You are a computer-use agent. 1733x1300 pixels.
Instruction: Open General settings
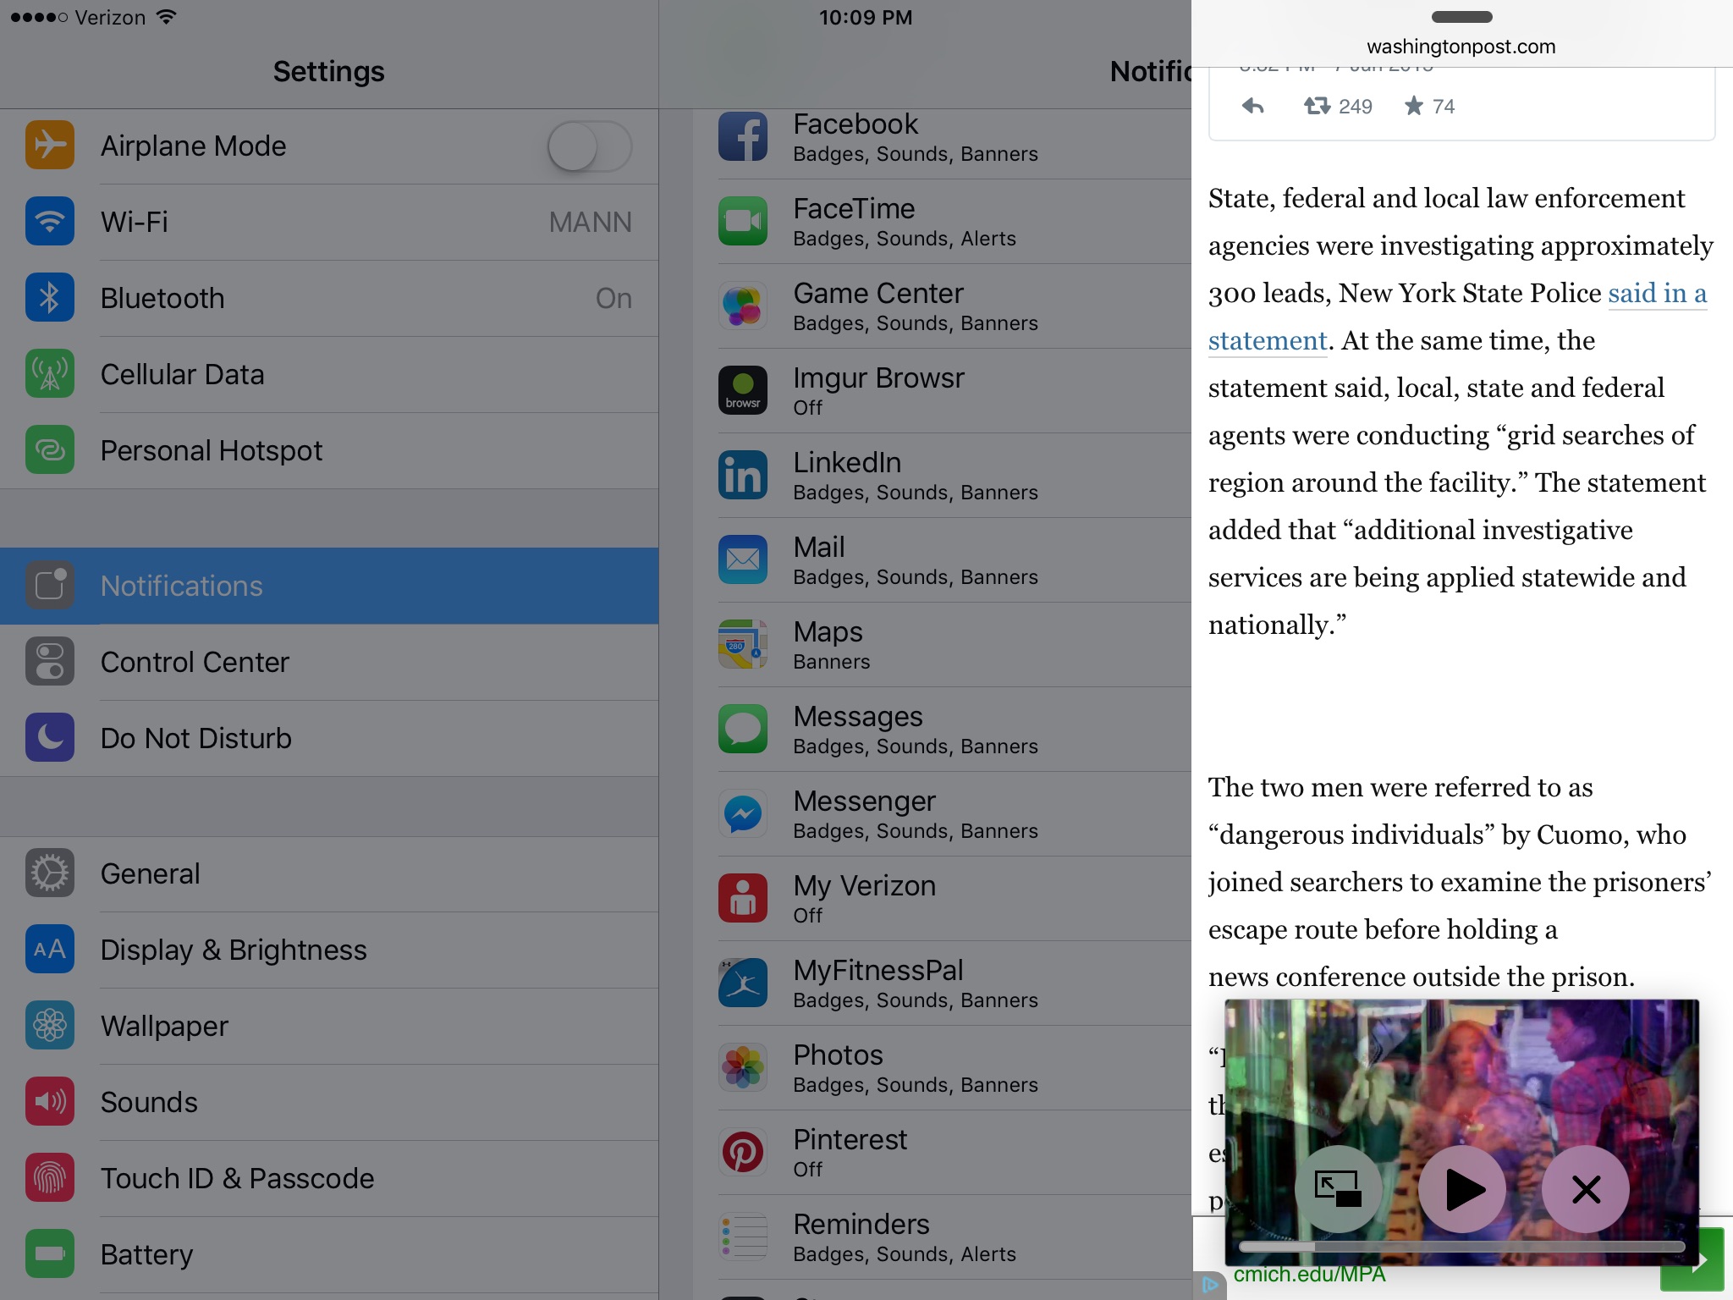click(329, 873)
